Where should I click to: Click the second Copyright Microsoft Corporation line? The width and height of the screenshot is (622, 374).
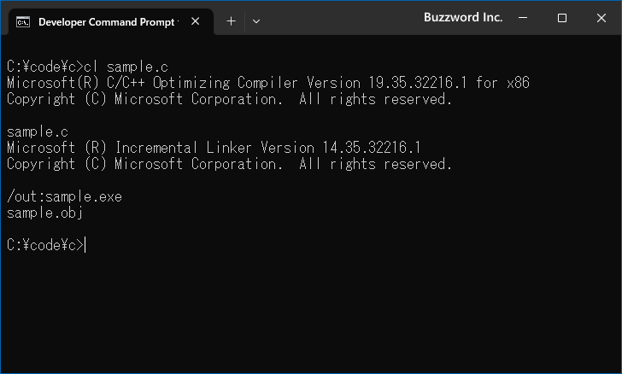[x=229, y=164]
